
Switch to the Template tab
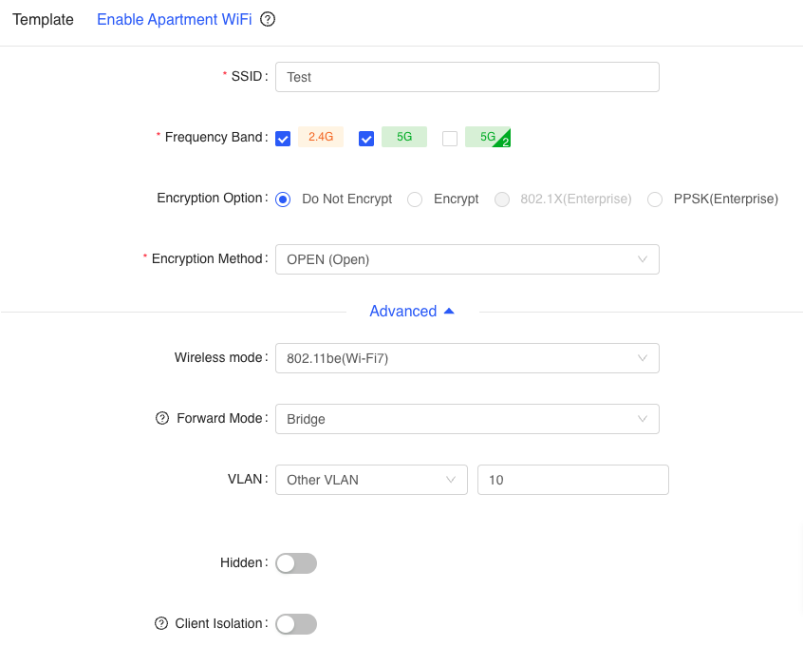click(x=43, y=20)
